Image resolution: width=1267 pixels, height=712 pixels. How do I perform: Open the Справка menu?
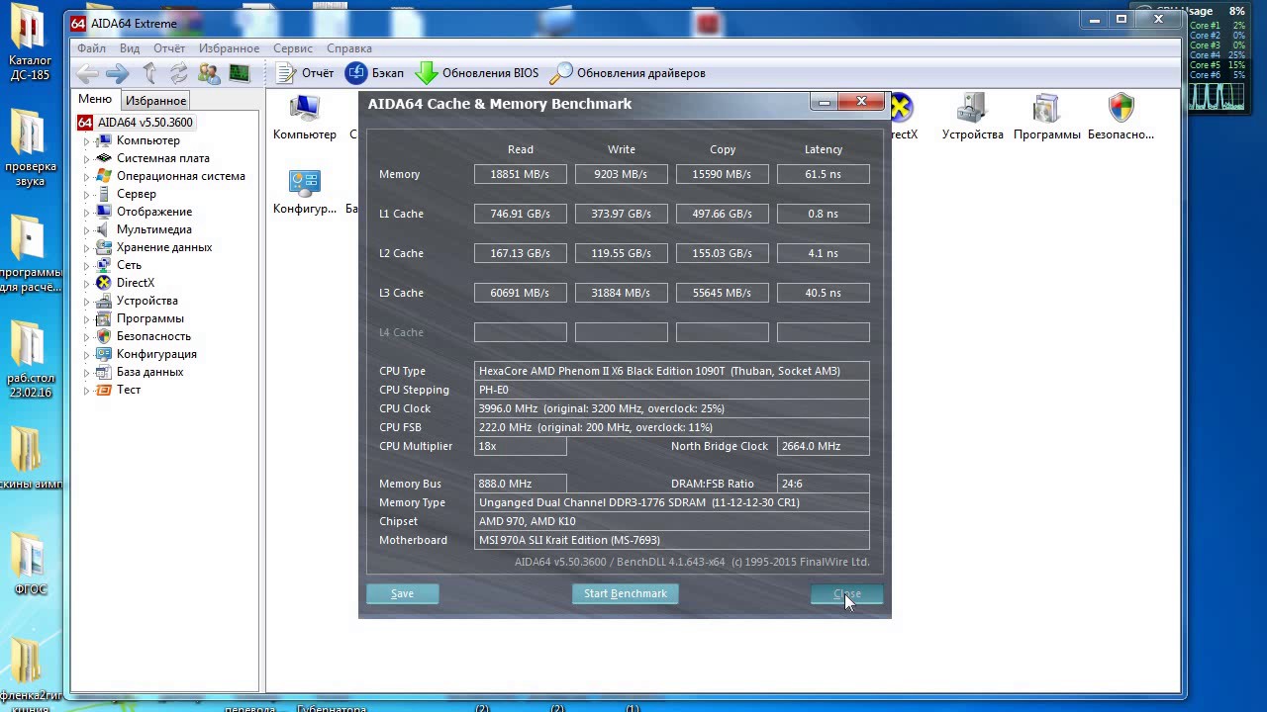pyautogui.click(x=348, y=48)
